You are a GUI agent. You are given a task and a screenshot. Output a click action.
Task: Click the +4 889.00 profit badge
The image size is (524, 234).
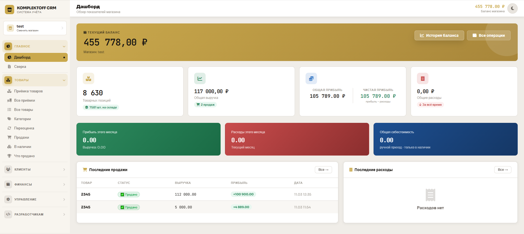(x=241, y=207)
